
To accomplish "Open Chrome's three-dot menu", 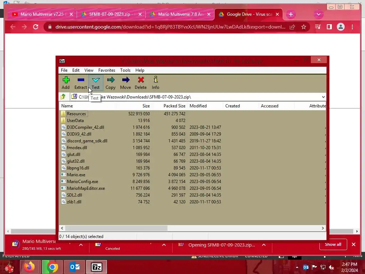I will click(352, 27).
